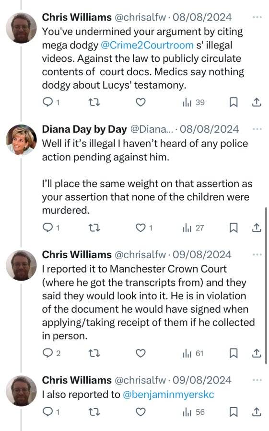Open the @Crime2Courtroom mention link
The width and height of the screenshot is (269, 431).
tap(147, 45)
